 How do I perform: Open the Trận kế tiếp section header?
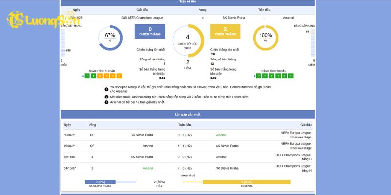(188, 2)
